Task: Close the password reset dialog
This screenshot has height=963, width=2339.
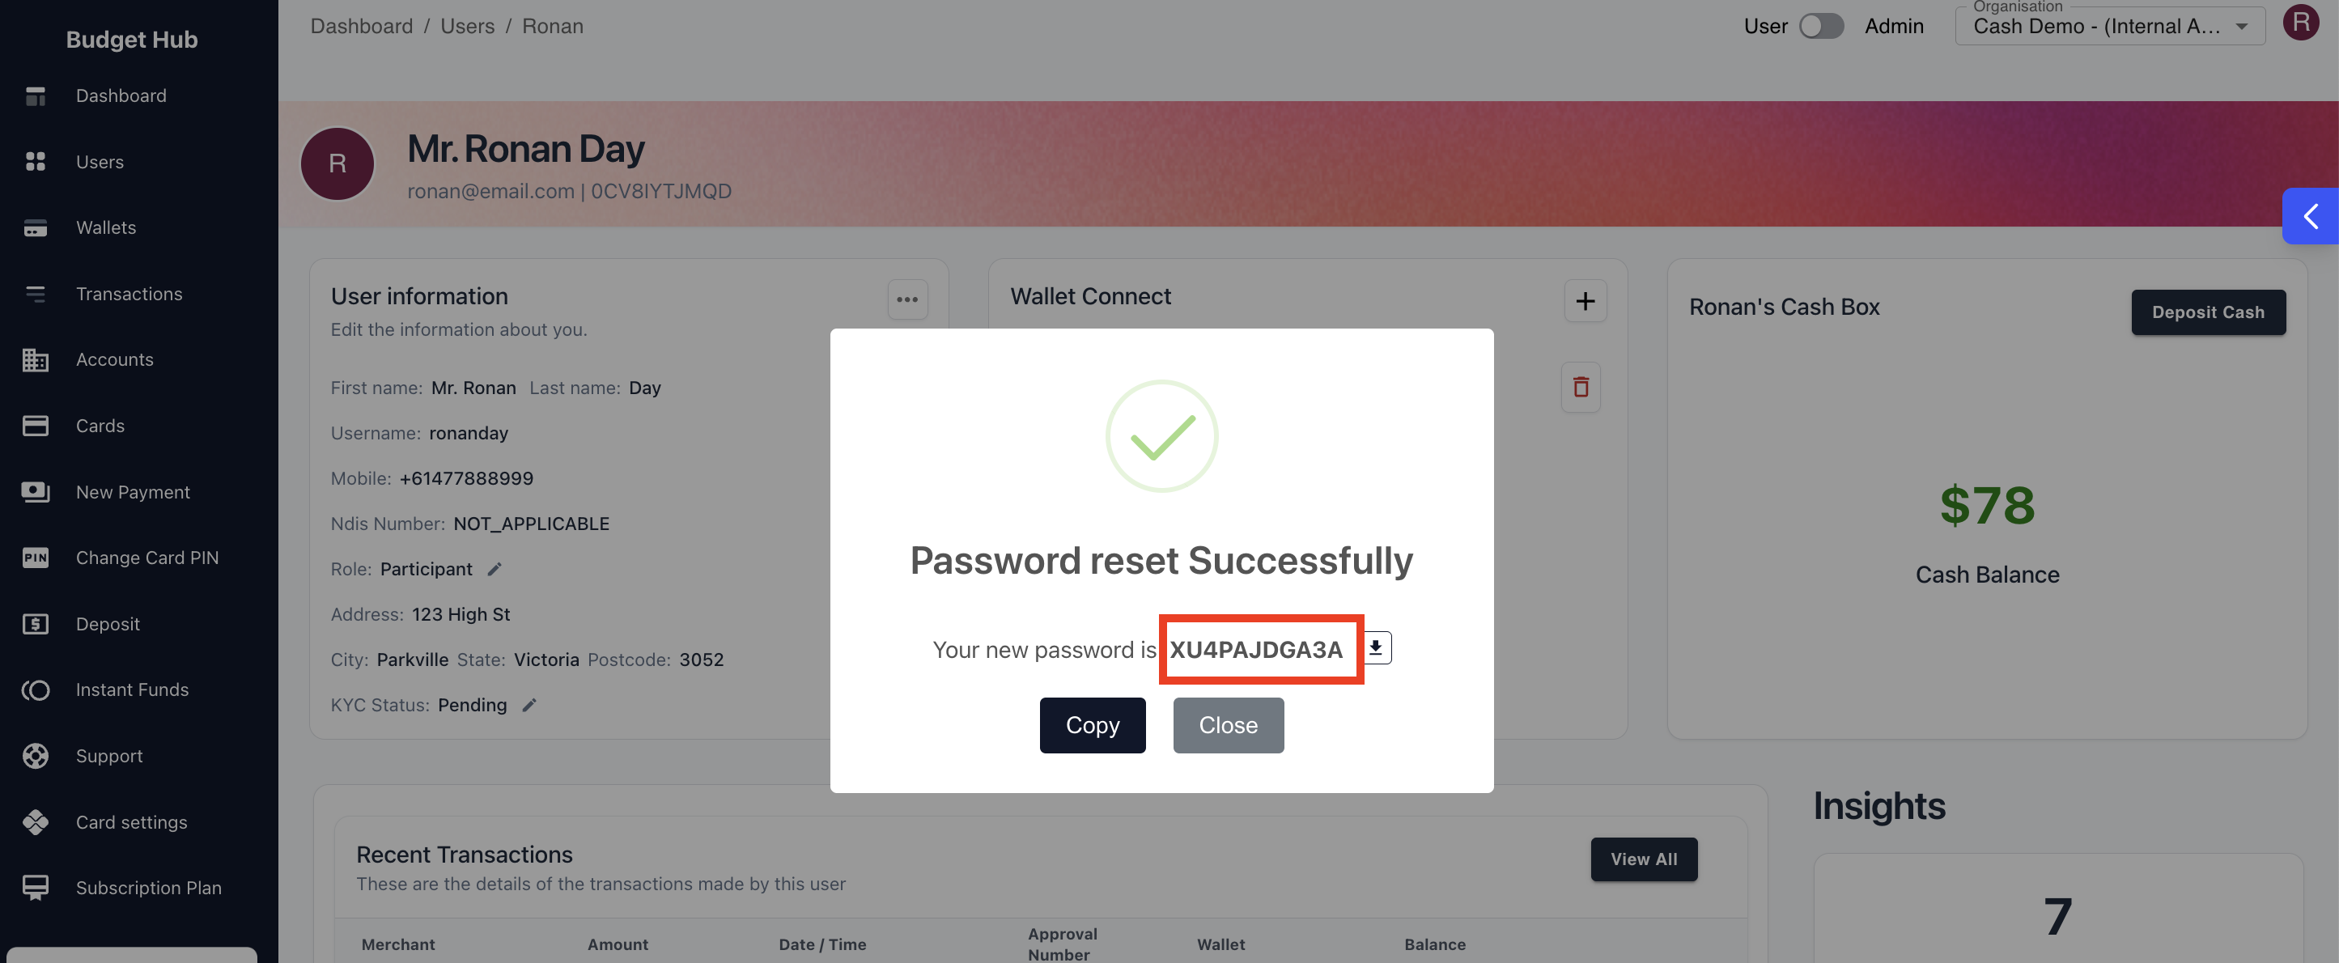Action: click(1228, 724)
